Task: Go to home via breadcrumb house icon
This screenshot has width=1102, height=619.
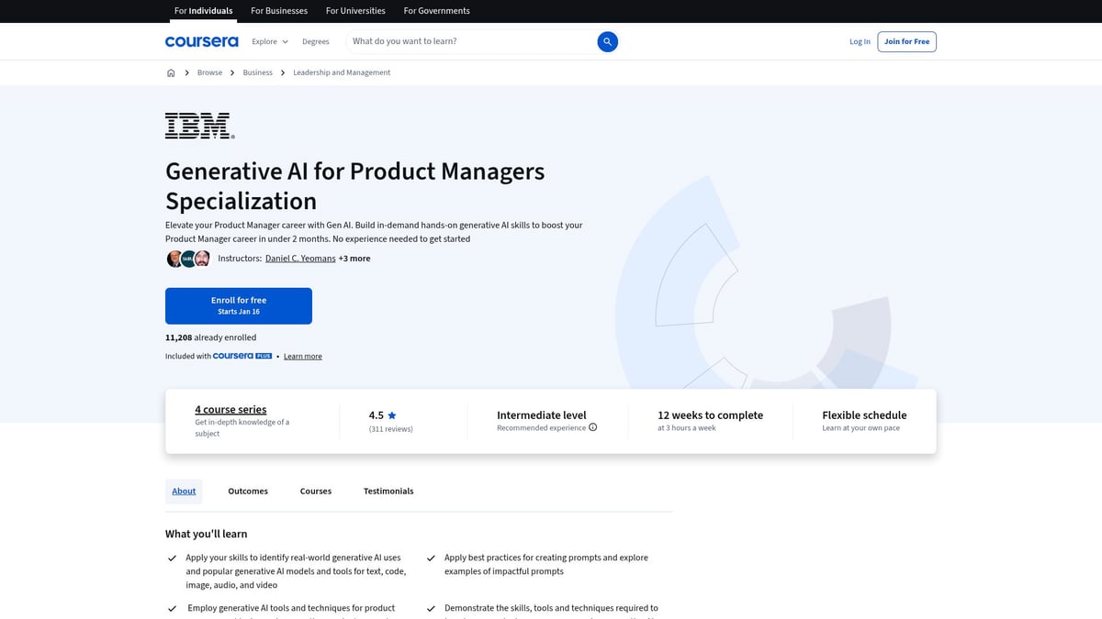Action: [x=171, y=72]
